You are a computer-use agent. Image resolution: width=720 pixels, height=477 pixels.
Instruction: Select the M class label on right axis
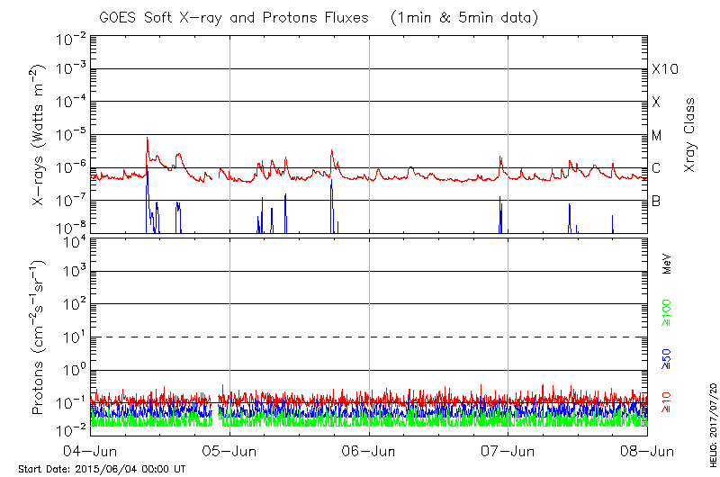coord(657,136)
